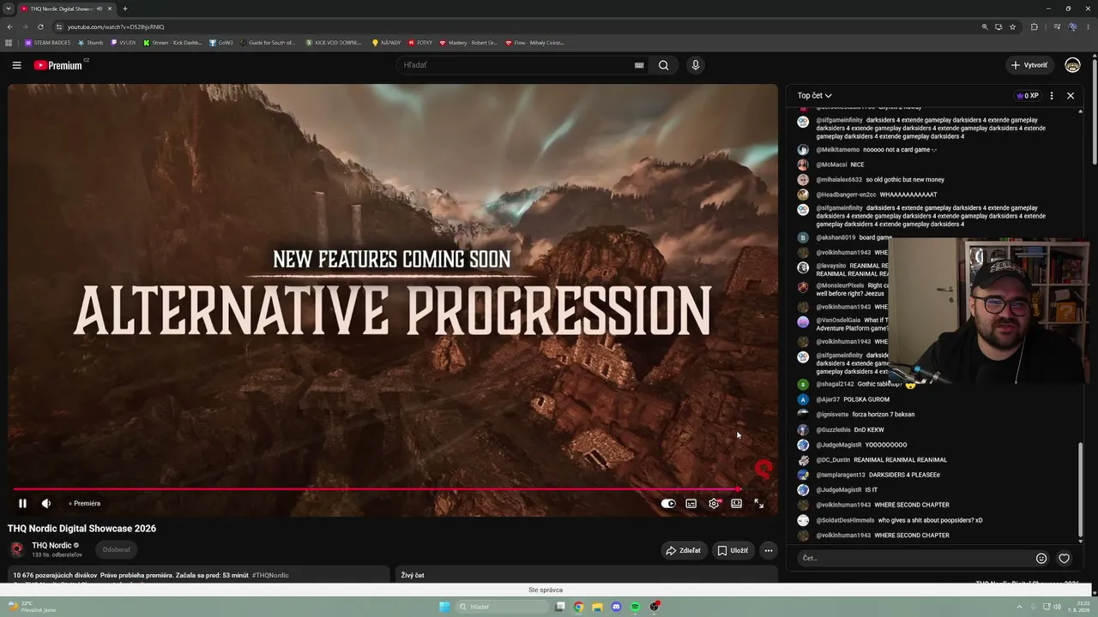Click the Odoberať subscribe button
Screen dimensions: 1098x617
pyautogui.click(x=117, y=550)
